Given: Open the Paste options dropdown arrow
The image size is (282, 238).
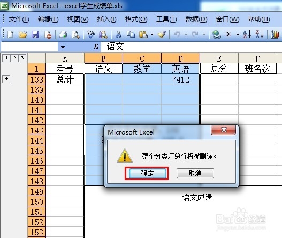Looking at the screenshot, I should tap(152, 34).
